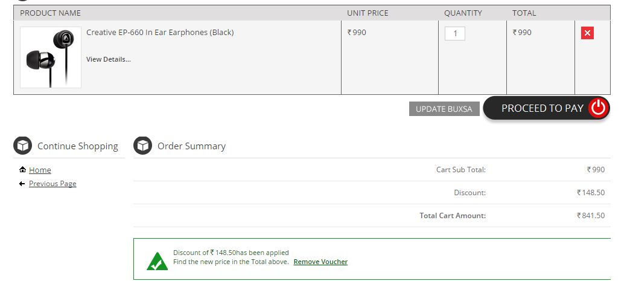630x281 pixels.
Task: Expand View Details for the earphones
Action: click(108, 59)
